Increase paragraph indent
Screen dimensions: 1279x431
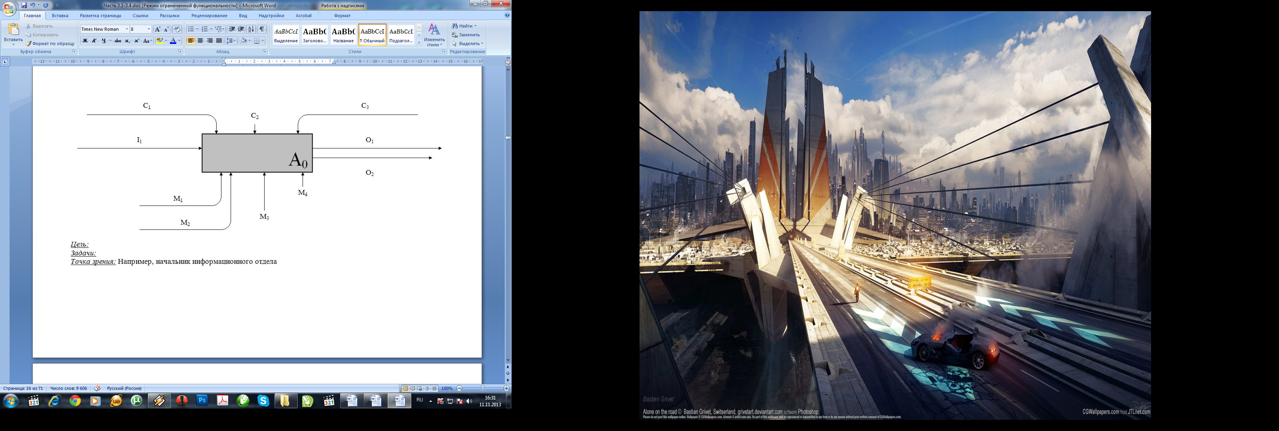(x=241, y=29)
